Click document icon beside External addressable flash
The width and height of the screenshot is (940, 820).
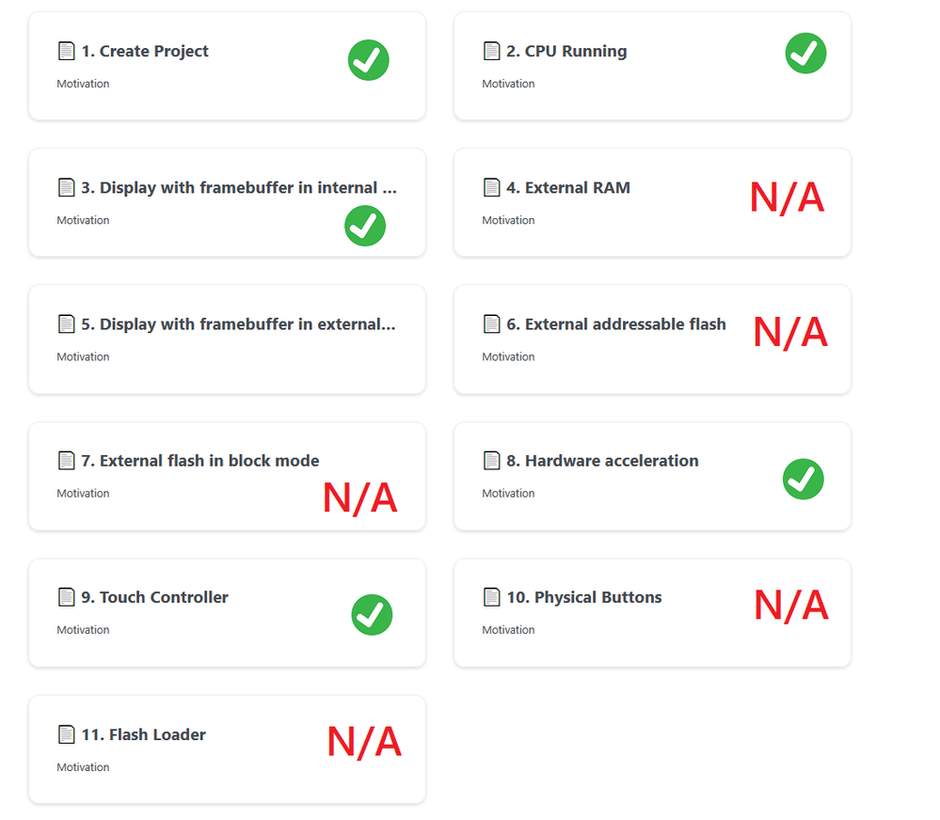pyautogui.click(x=491, y=323)
